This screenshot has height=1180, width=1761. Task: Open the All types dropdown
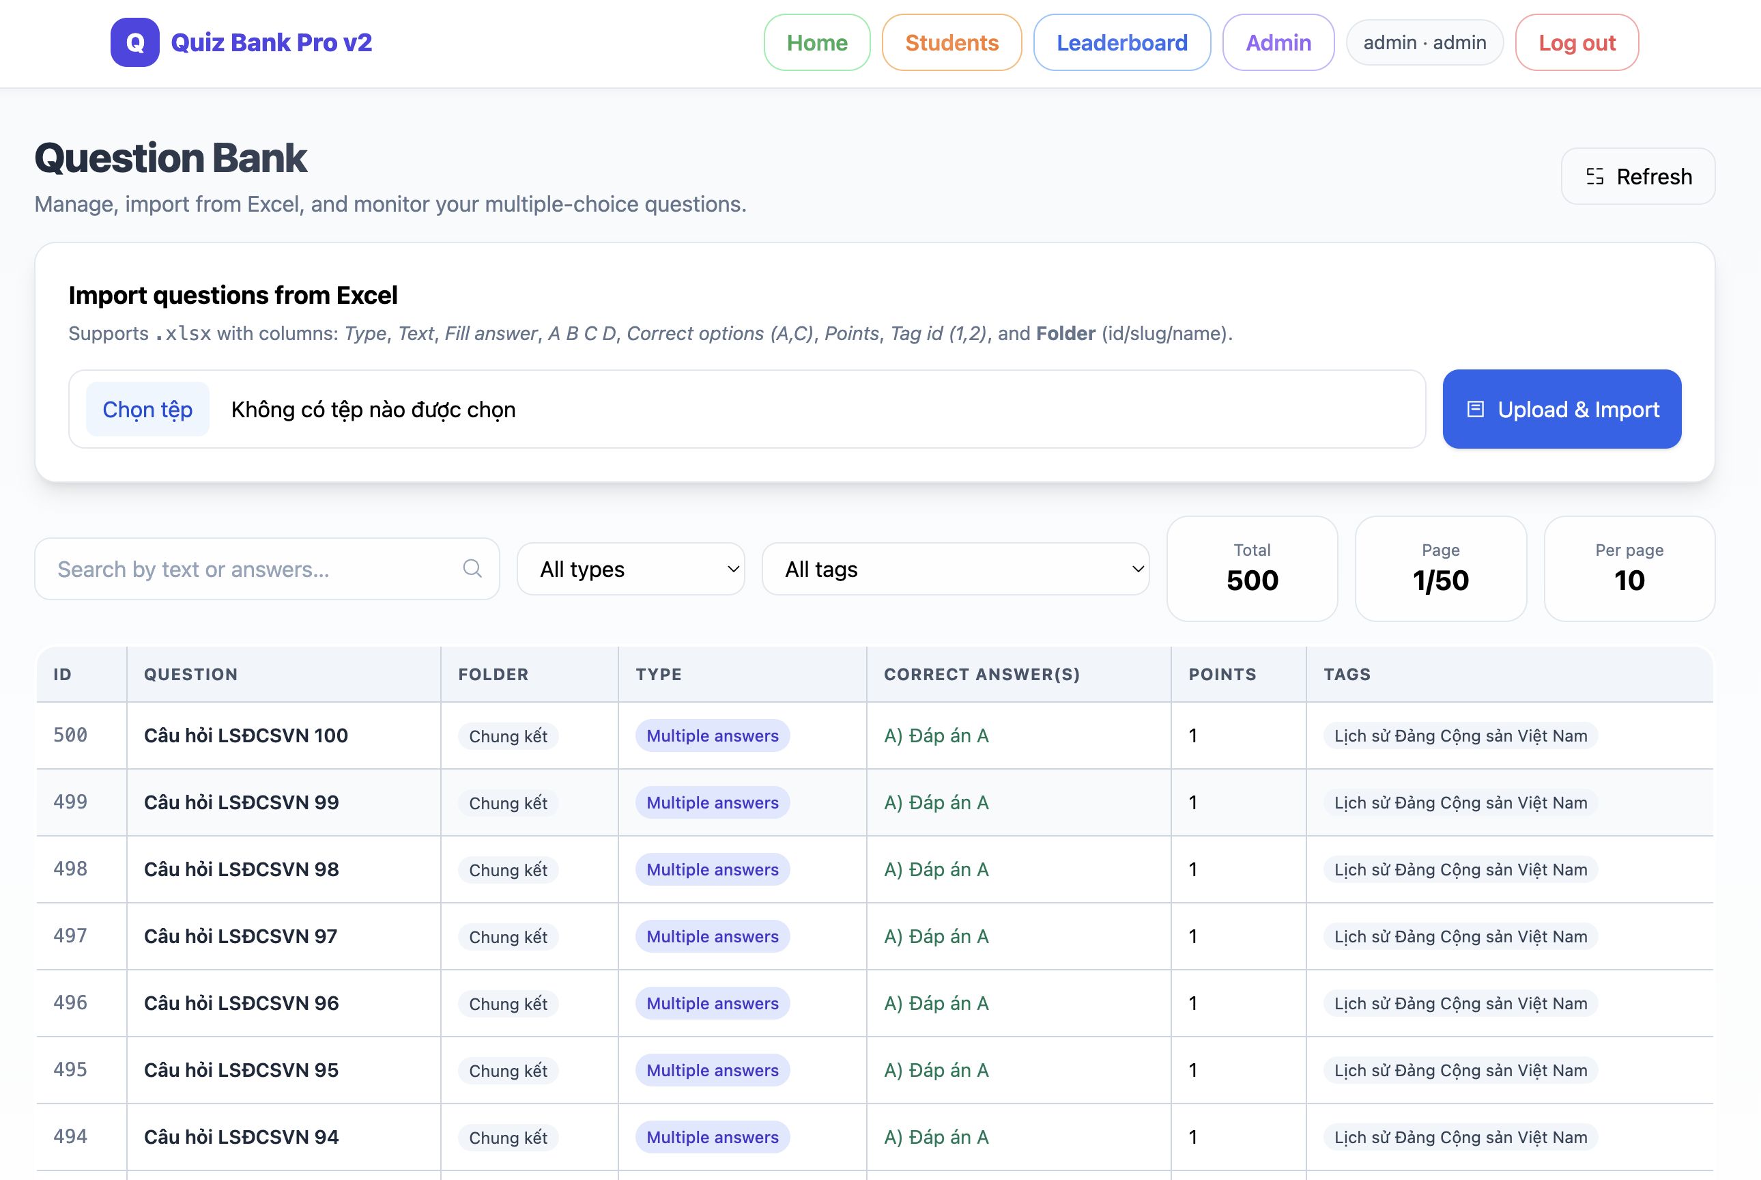[x=631, y=569]
